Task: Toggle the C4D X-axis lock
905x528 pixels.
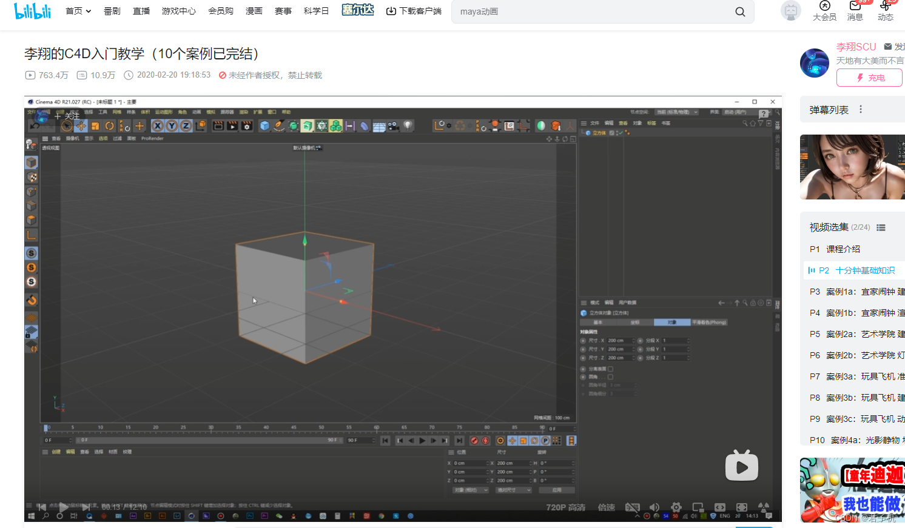Action: (x=158, y=125)
